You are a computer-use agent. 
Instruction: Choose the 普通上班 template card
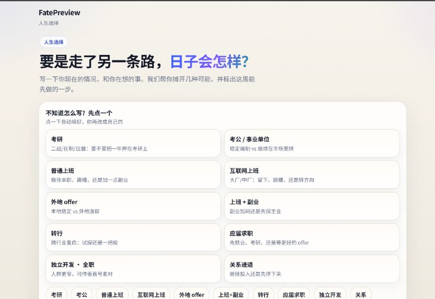click(x=133, y=175)
